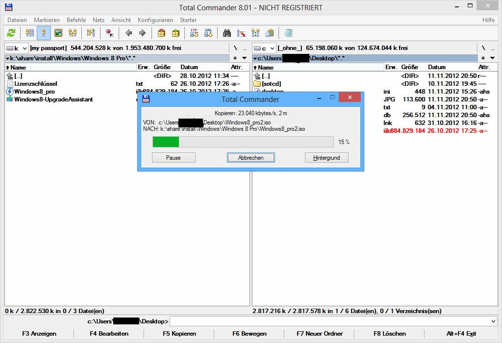
Task: Open the Hilfe menu
Action: tap(489, 20)
